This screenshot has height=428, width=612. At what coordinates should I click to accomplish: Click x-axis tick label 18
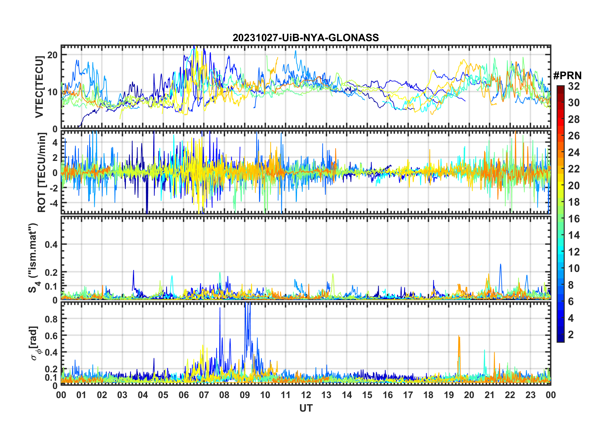click(x=428, y=395)
